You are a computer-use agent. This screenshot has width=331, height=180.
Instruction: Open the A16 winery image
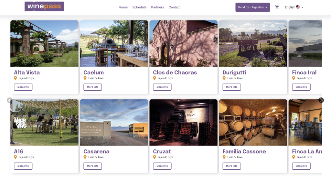click(x=44, y=122)
